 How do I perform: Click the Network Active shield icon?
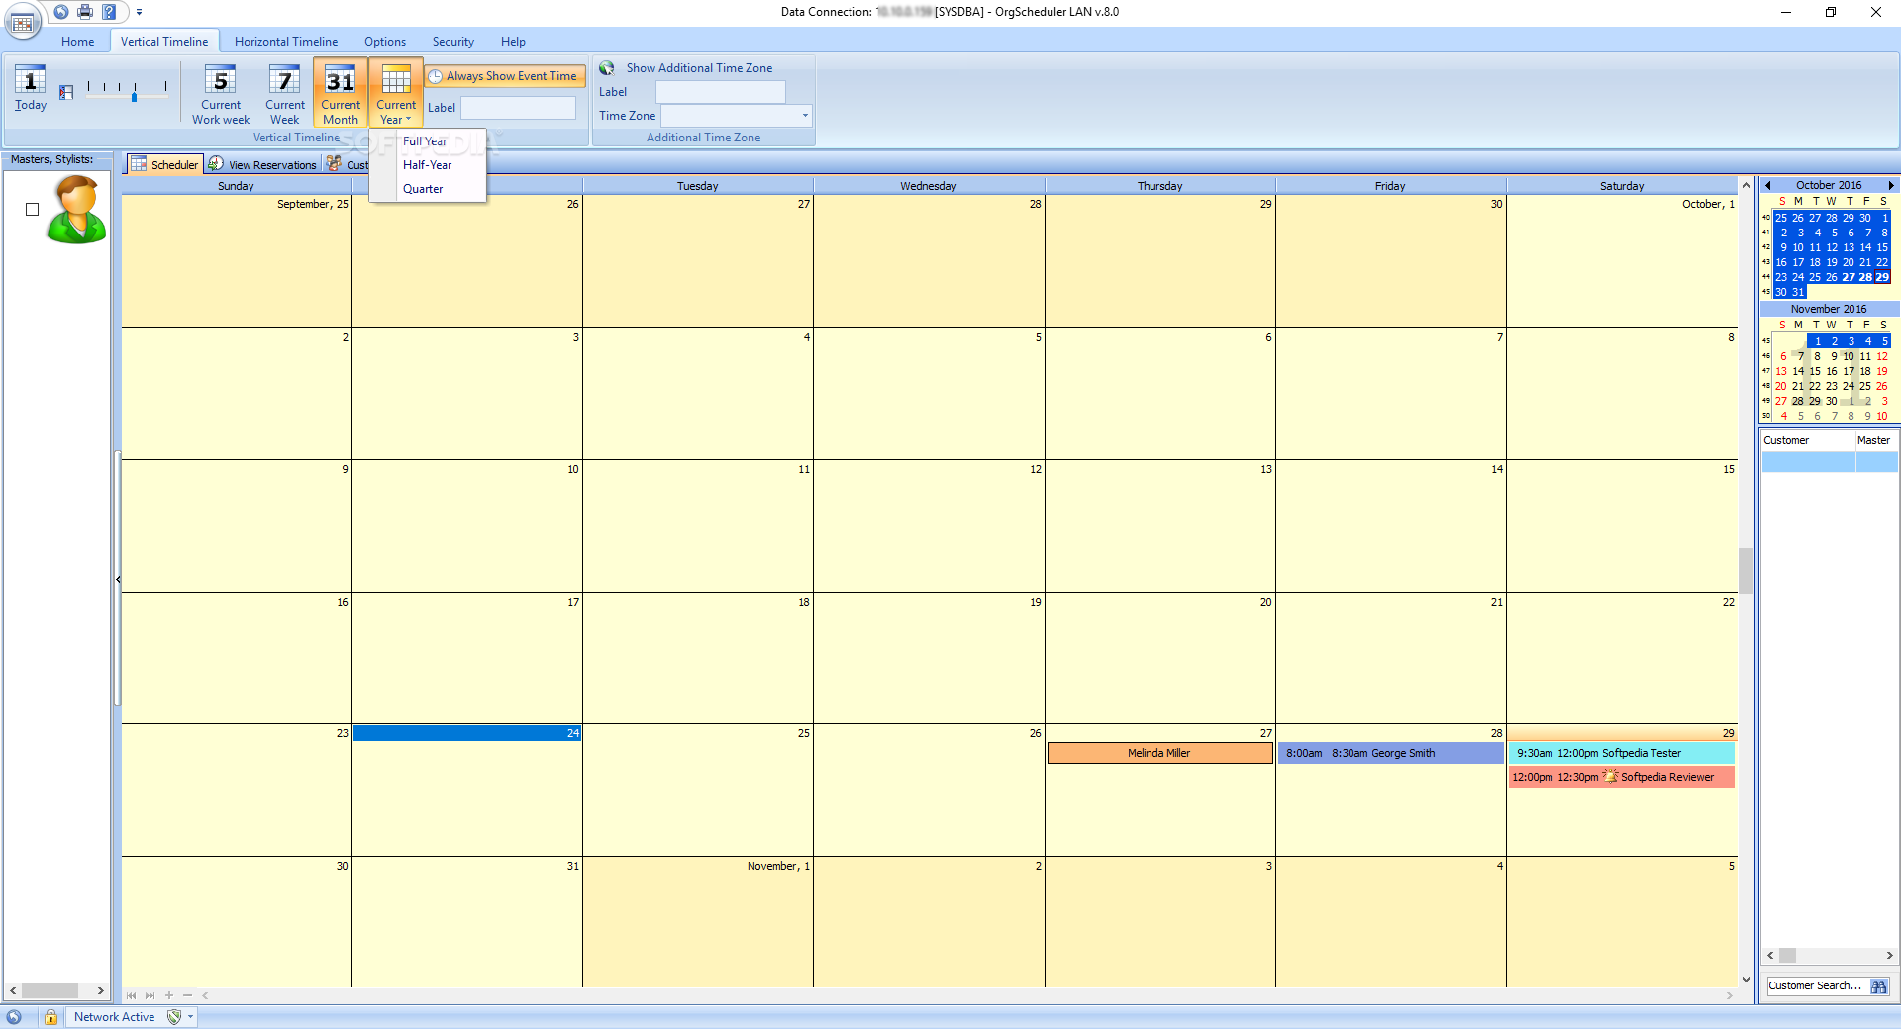tap(174, 1016)
